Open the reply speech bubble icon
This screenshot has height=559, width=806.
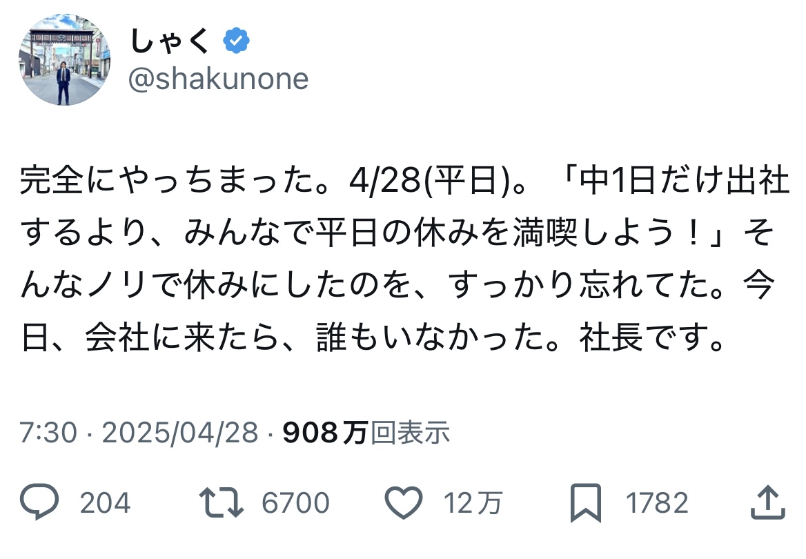[x=39, y=502]
